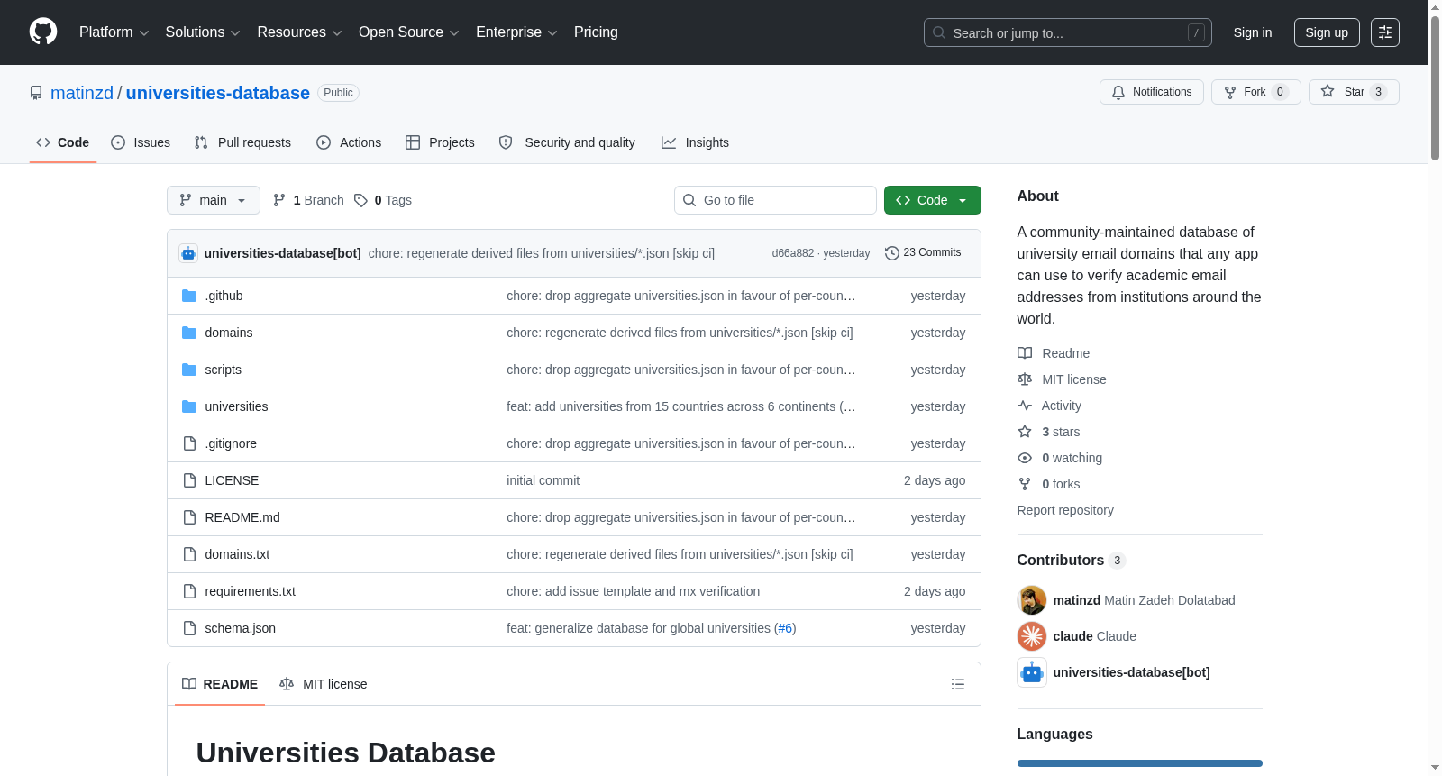1442x776 pixels.
Task: Click the matinzd contributor avatar
Action: point(1032,600)
